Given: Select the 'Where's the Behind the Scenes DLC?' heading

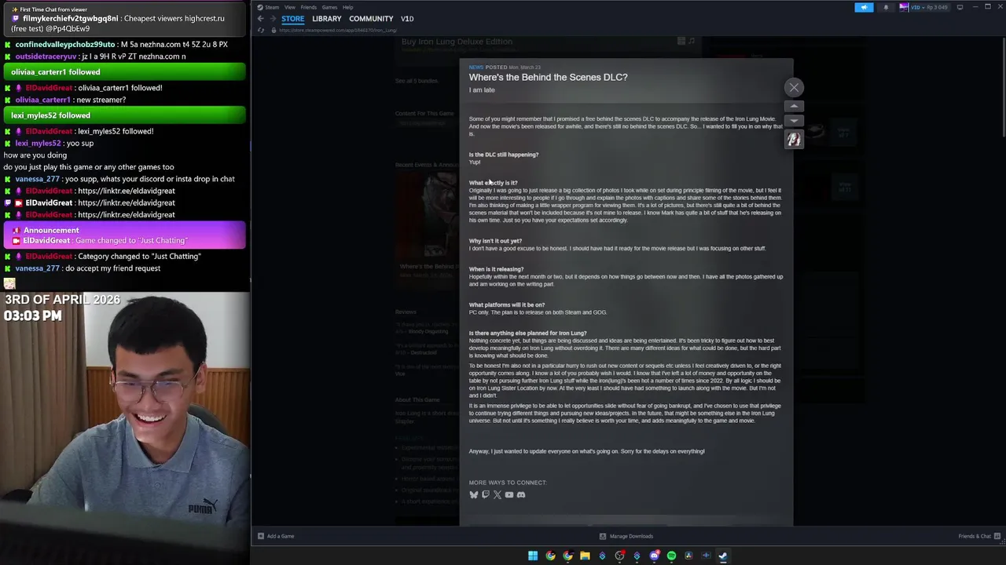Looking at the screenshot, I should click(548, 77).
